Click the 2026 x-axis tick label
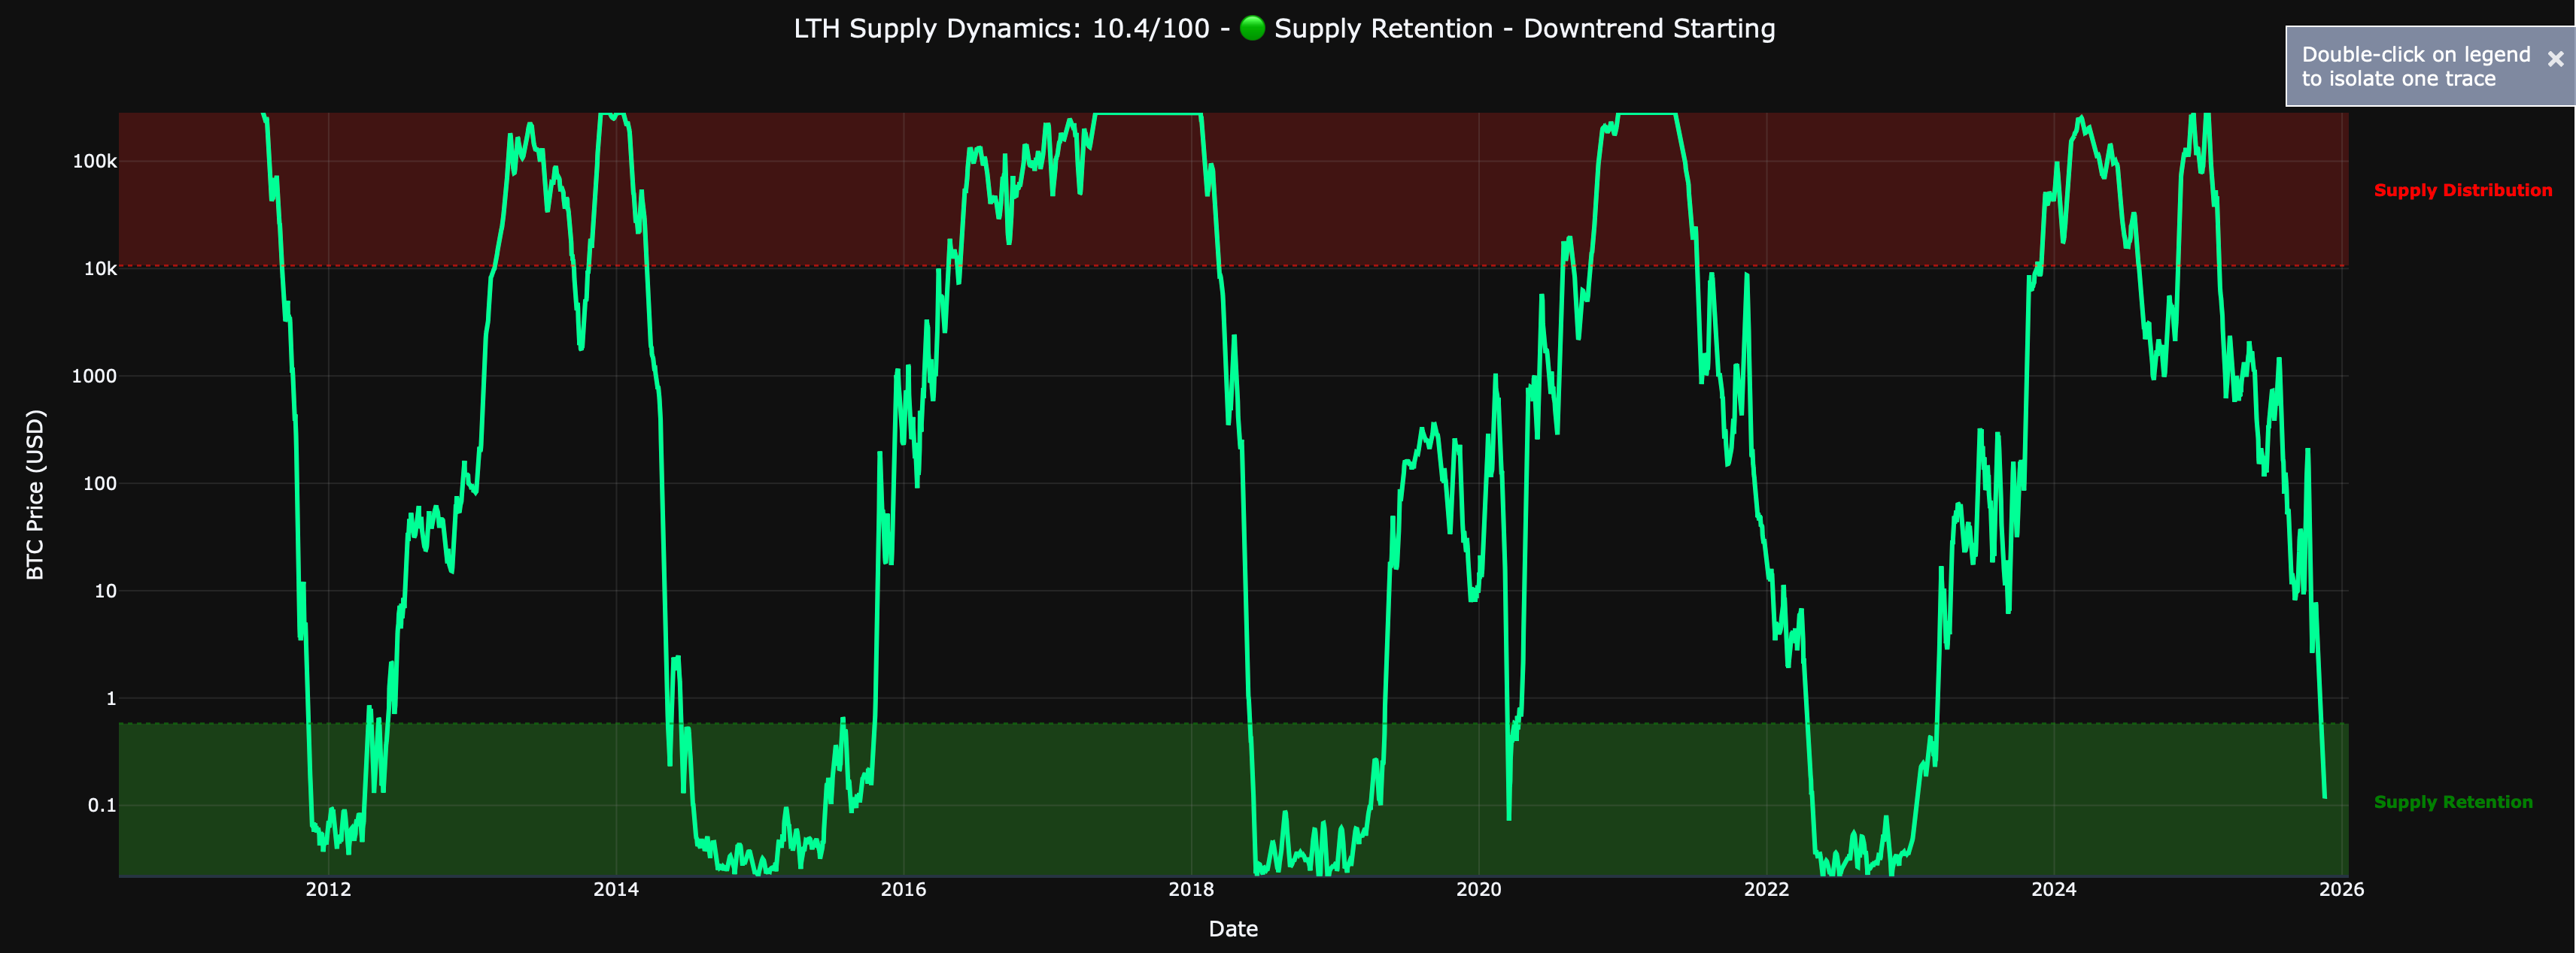Screen dimensions: 2576x953 [x=2341, y=889]
